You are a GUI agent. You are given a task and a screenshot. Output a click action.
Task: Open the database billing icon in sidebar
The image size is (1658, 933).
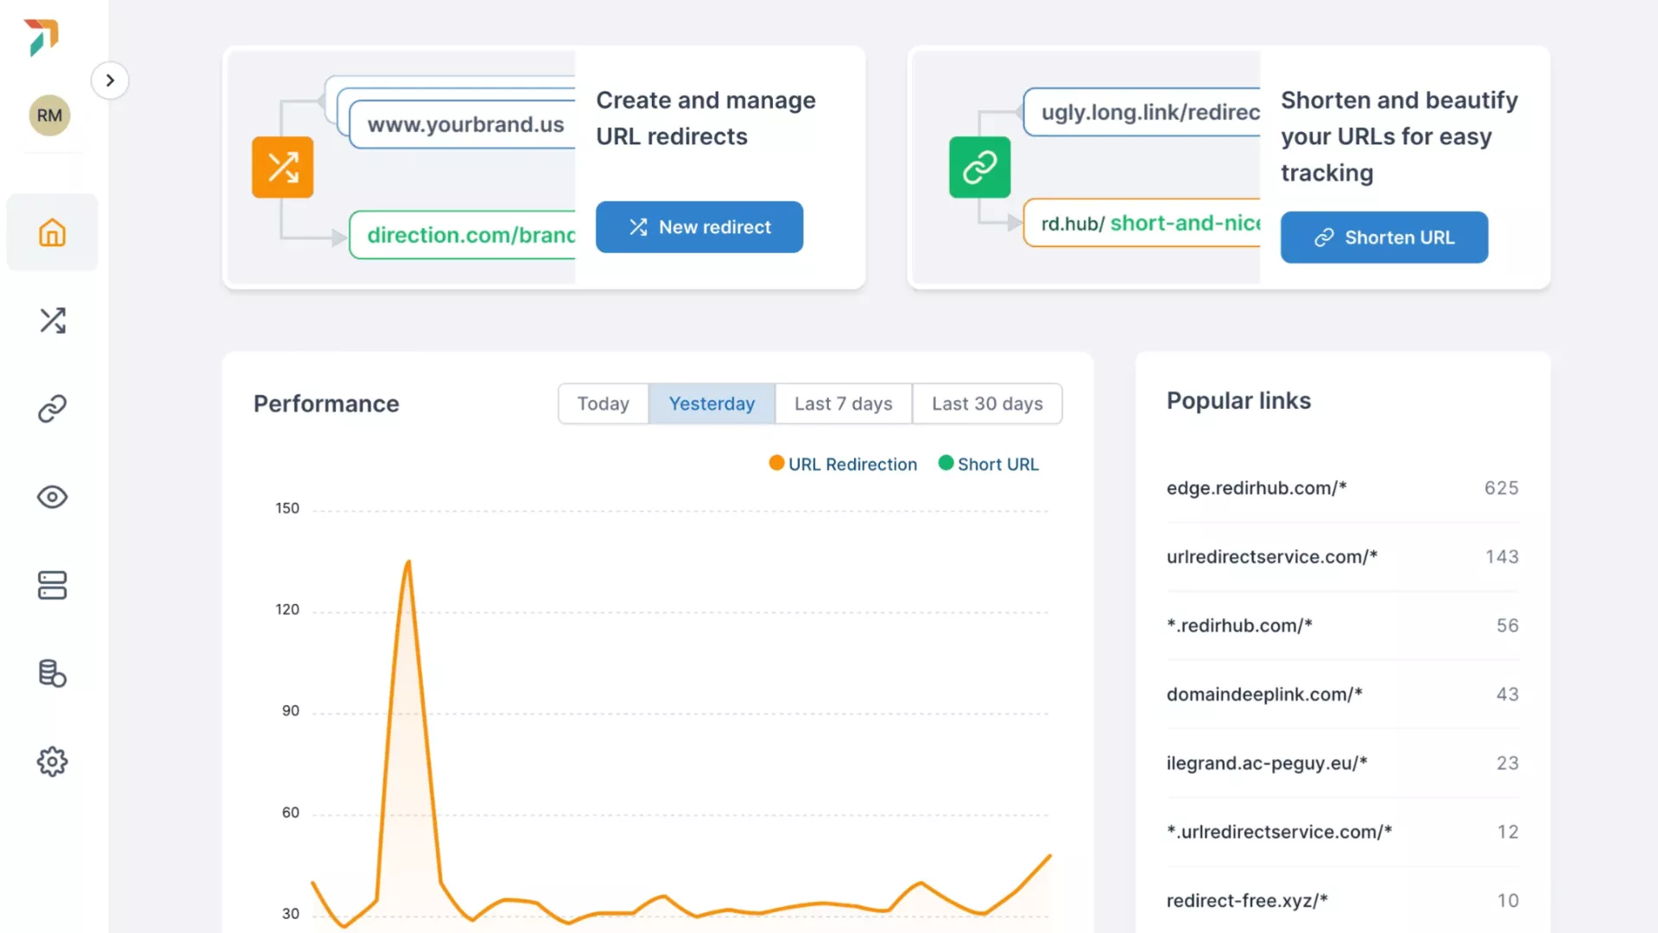52,673
